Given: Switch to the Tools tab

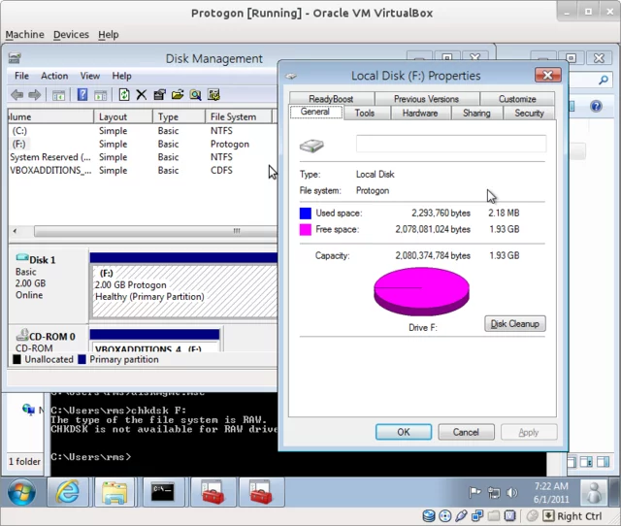Looking at the screenshot, I should (365, 113).
